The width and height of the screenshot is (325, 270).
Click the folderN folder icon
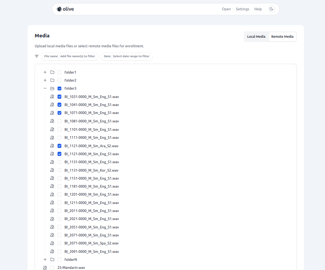tap(52, 259)
